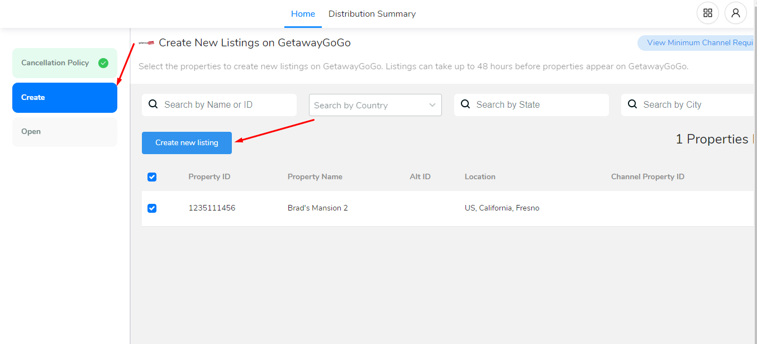757x344 pixels.
Task: Open the Search by Country dropdown
Action: coord(375,105)
